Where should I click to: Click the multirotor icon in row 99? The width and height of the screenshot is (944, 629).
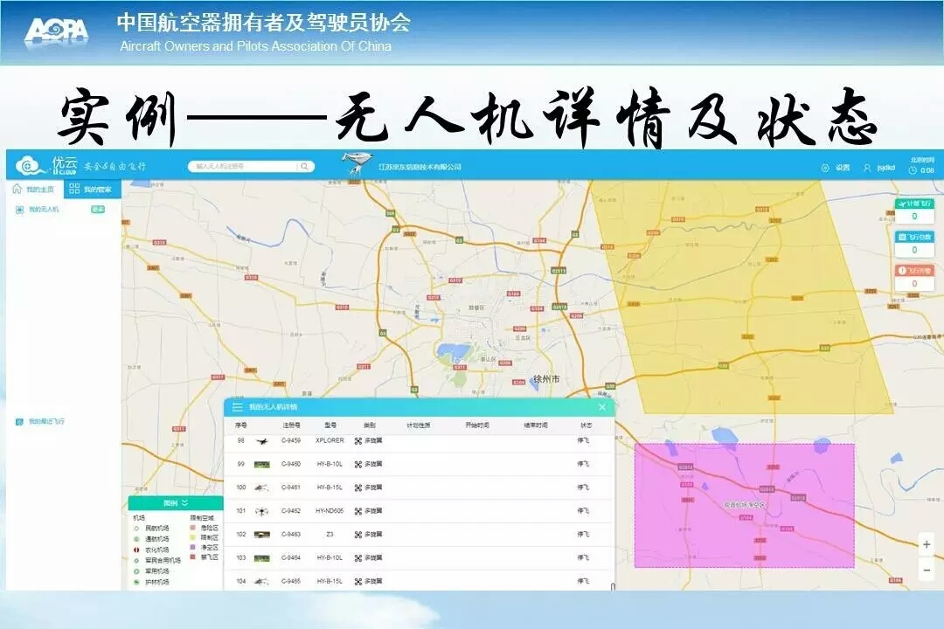point(358,465)
